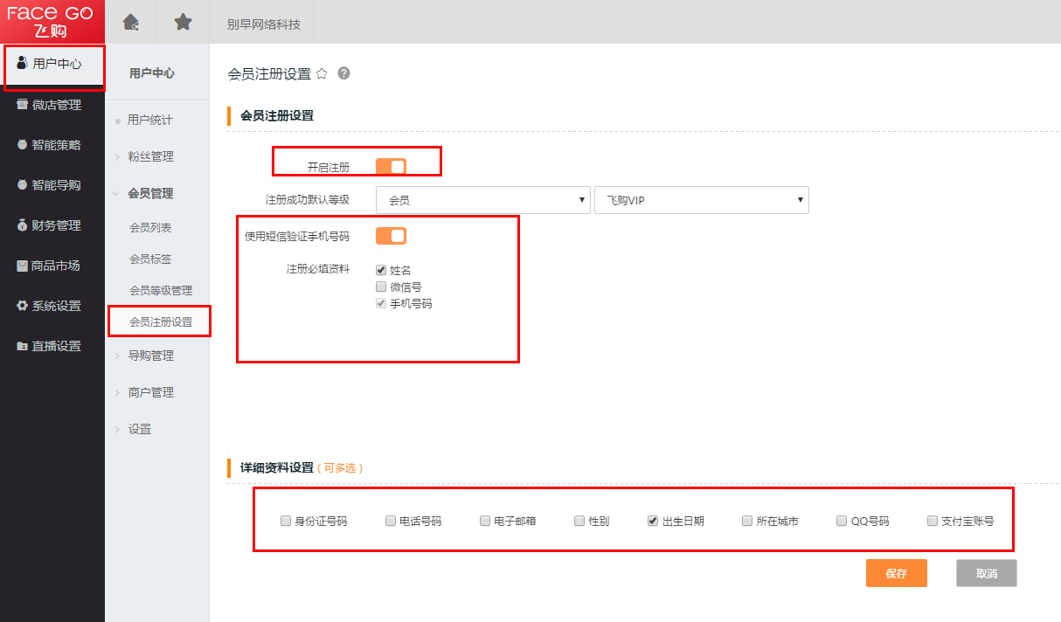The image size is (1061, 622).
Task: Bookmark page with star outline beside title
Action: tap(322, 74)
